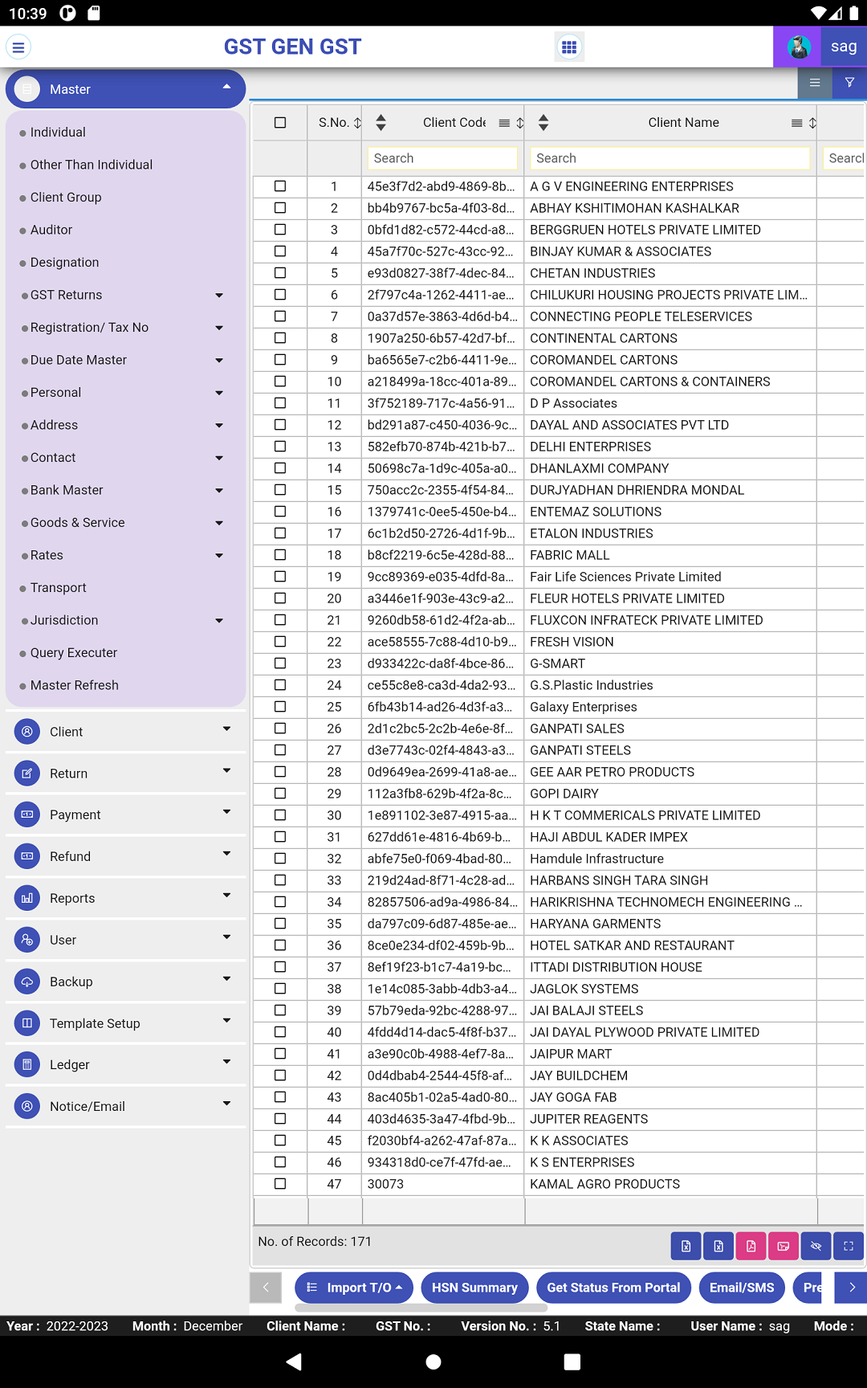Image resolution: width=867 pixels, height=1388 pixels.
Task: Click the hide columns eye icon
Action: (816, 1246)
